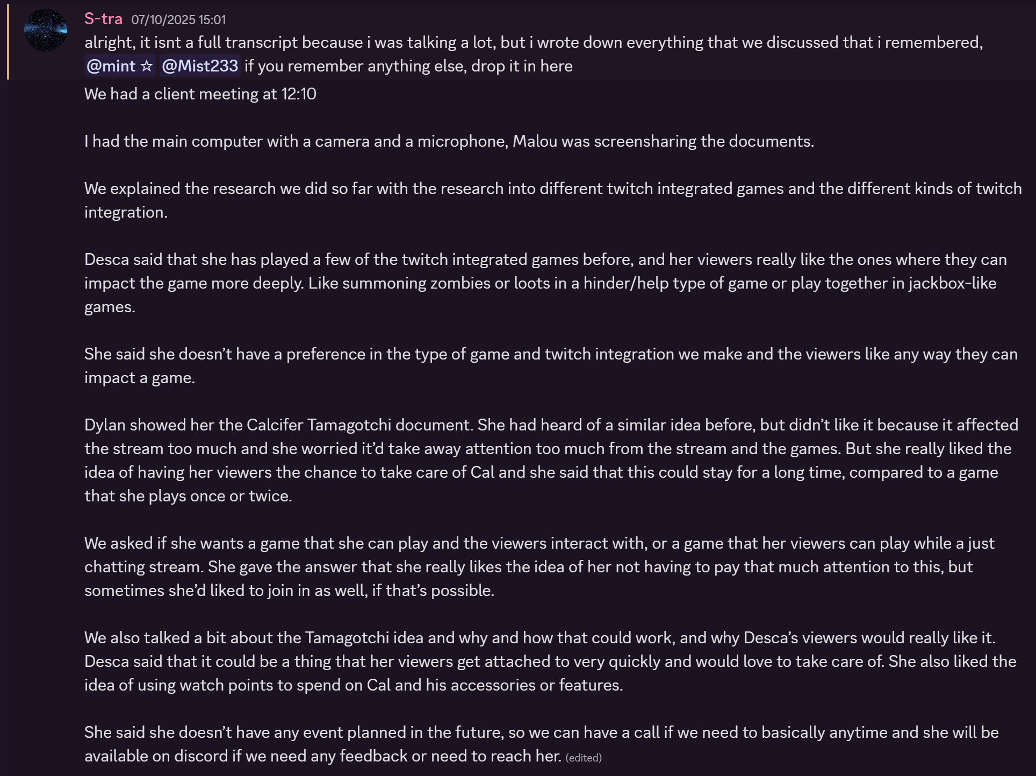Click the 07/10/2025 15:01 message timestamp
Screen dimensions: 1036x776
tap(178, 20)
